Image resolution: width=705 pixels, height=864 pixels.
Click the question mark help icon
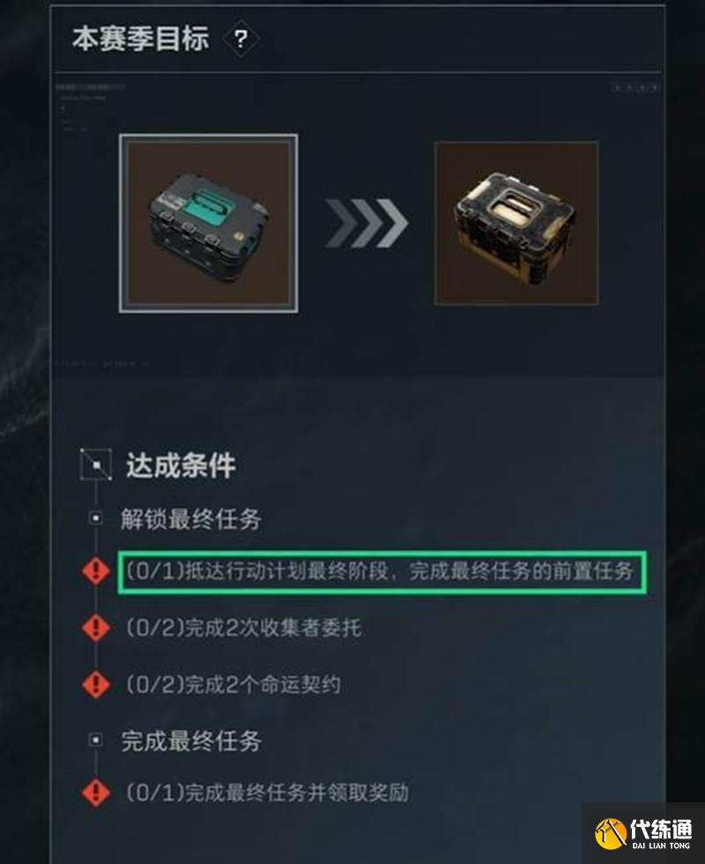click(x=241, y=39)
